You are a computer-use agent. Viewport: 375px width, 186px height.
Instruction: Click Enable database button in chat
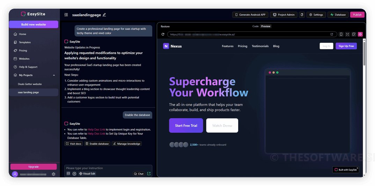pos(97,144)
